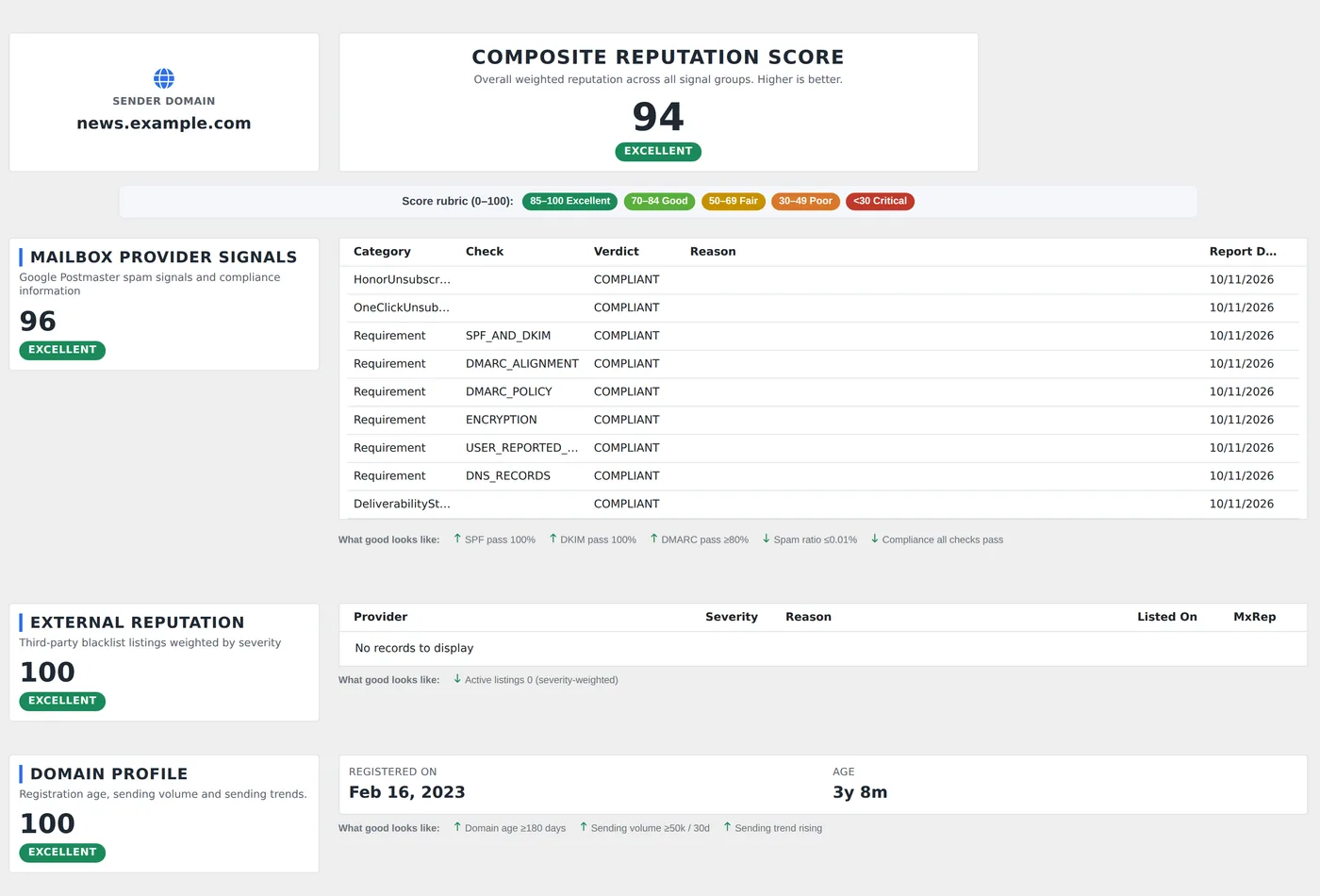Click the up arrow beside SPF pass 100%
This screenshot has height=896, width=1320.
point(457,539)
